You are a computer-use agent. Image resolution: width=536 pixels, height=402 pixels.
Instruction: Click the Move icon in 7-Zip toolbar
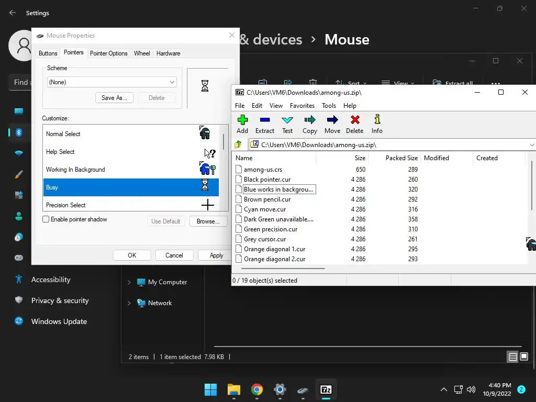click(x=332, y=120)
